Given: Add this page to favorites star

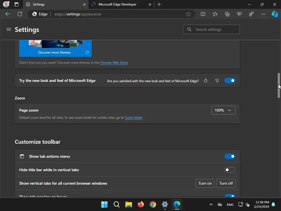Looking at the screenshot, I should coord(188,14).
